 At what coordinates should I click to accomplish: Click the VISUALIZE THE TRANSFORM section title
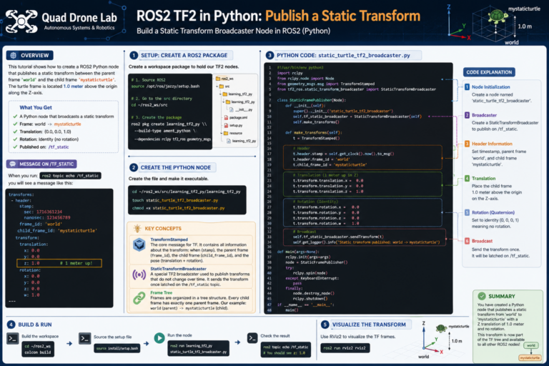(x=369, y=325)
